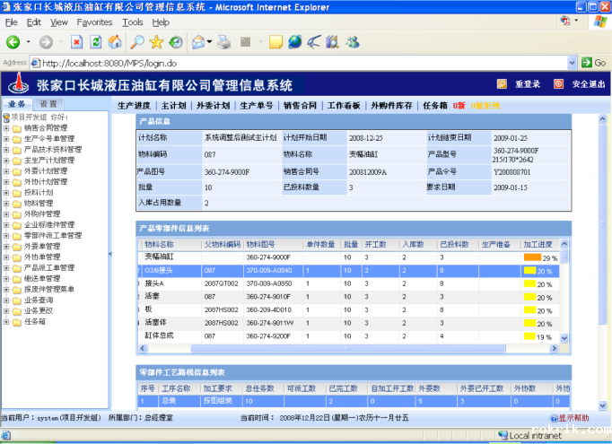Expand the 销售合同管理 tree node
Viewport: 612px width, 444px height.
[x=6, y=128]
